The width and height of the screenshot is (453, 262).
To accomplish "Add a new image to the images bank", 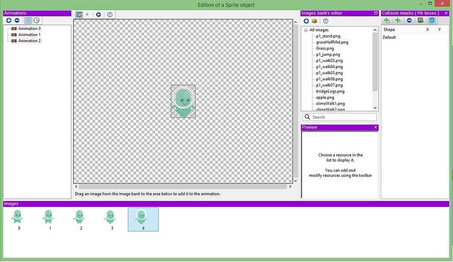I will click(x=306, y=21).
